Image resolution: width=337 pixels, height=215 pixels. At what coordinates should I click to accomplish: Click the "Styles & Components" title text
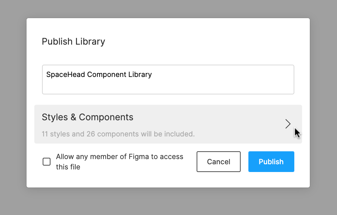[87, 117]
